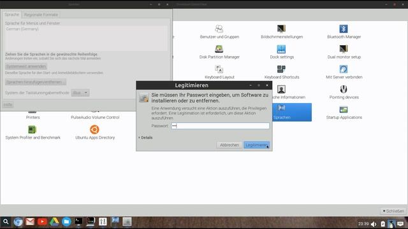Open Mit Server verbinden

(344, 72)
